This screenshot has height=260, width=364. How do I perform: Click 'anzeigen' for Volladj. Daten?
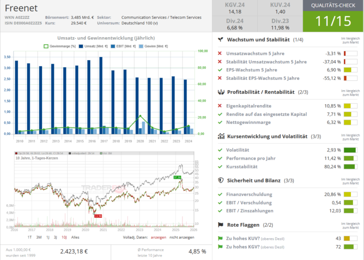point(158,237)
